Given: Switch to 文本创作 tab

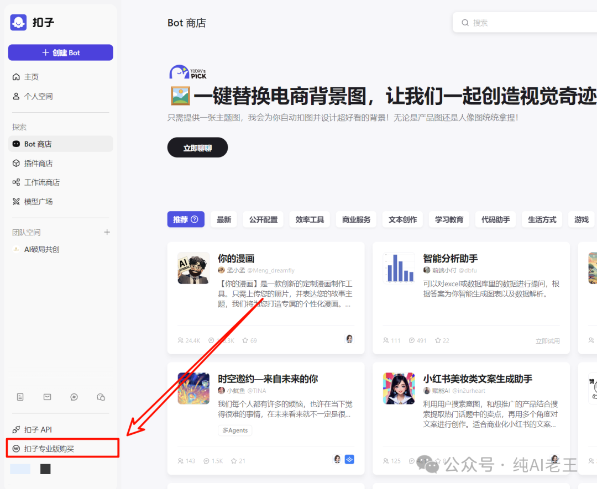Looking at the screenshot, I should 403,219.
